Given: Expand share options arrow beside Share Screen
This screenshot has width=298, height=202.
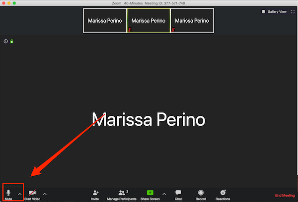Looking at the screenshot, I should pyautogui.click(x=164, y=194).
